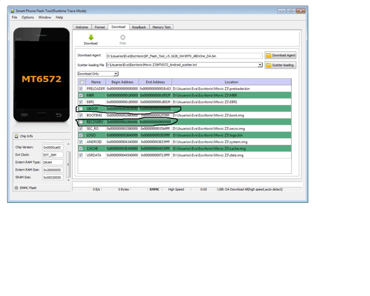Click the End Address column header
This screenshot has height=296, width=370.
point(155,82)
